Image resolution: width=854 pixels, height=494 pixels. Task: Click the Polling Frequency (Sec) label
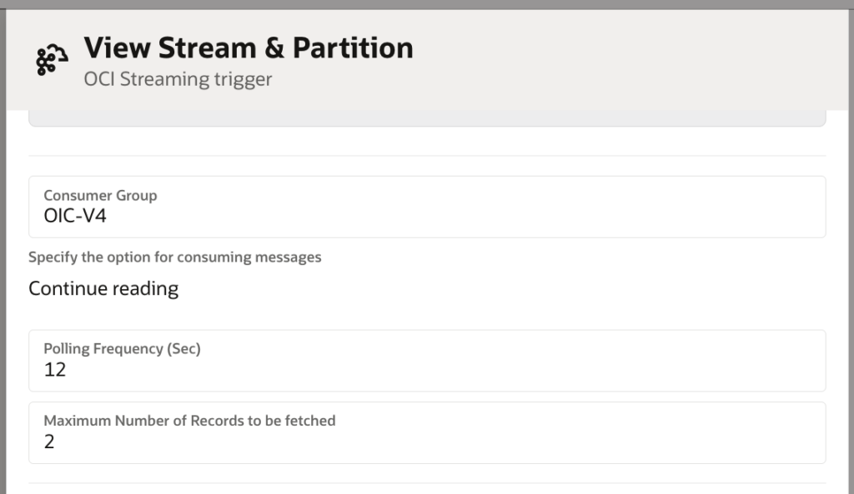[122, 349]
